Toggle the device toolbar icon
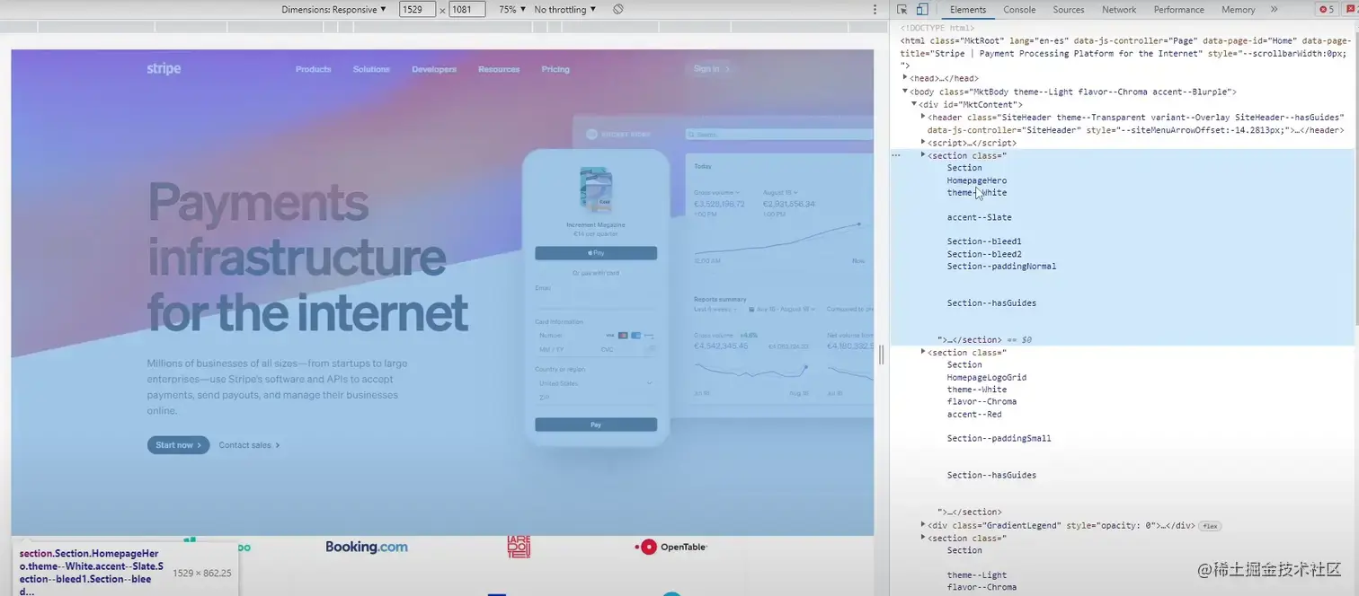Screen dimensions: 1359x596 pos(922,9)
